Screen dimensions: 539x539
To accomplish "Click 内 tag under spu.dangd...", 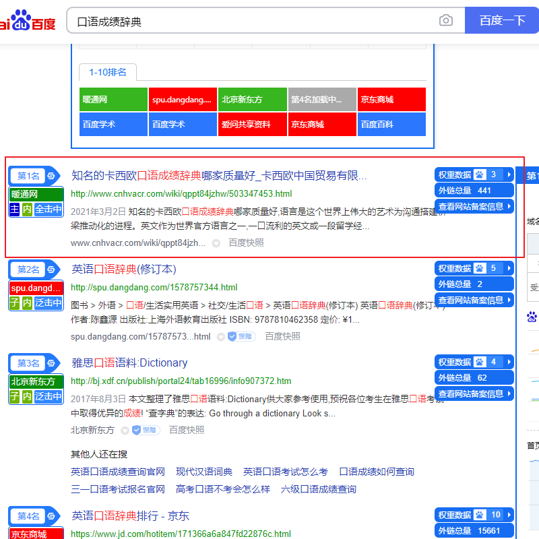I will tap(27, 303).
